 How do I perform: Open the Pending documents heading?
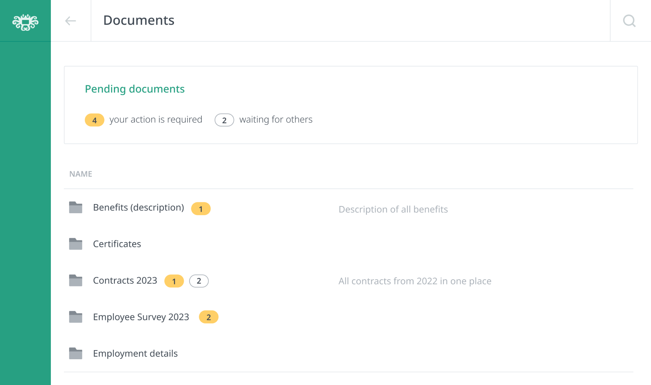(x=135, y=89)
